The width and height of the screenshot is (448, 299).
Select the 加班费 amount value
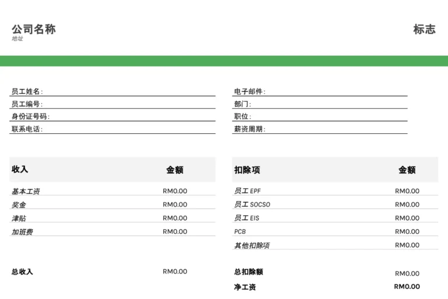(175, 232)
